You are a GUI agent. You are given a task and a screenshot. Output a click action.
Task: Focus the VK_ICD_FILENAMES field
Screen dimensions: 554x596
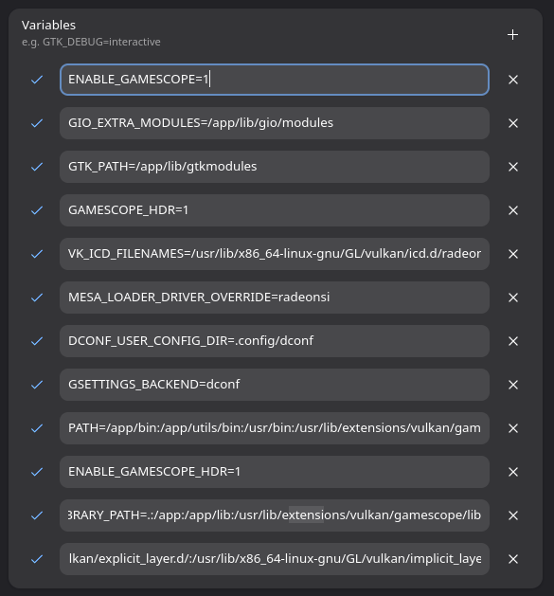(275, 254)
